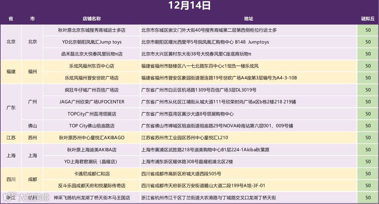Click the 12月14日 title heading
The width and height of the screenshot is (379, 204).
[x=189, y=6]
